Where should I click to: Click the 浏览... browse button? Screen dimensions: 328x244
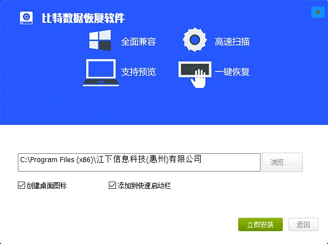coord(282,162)
